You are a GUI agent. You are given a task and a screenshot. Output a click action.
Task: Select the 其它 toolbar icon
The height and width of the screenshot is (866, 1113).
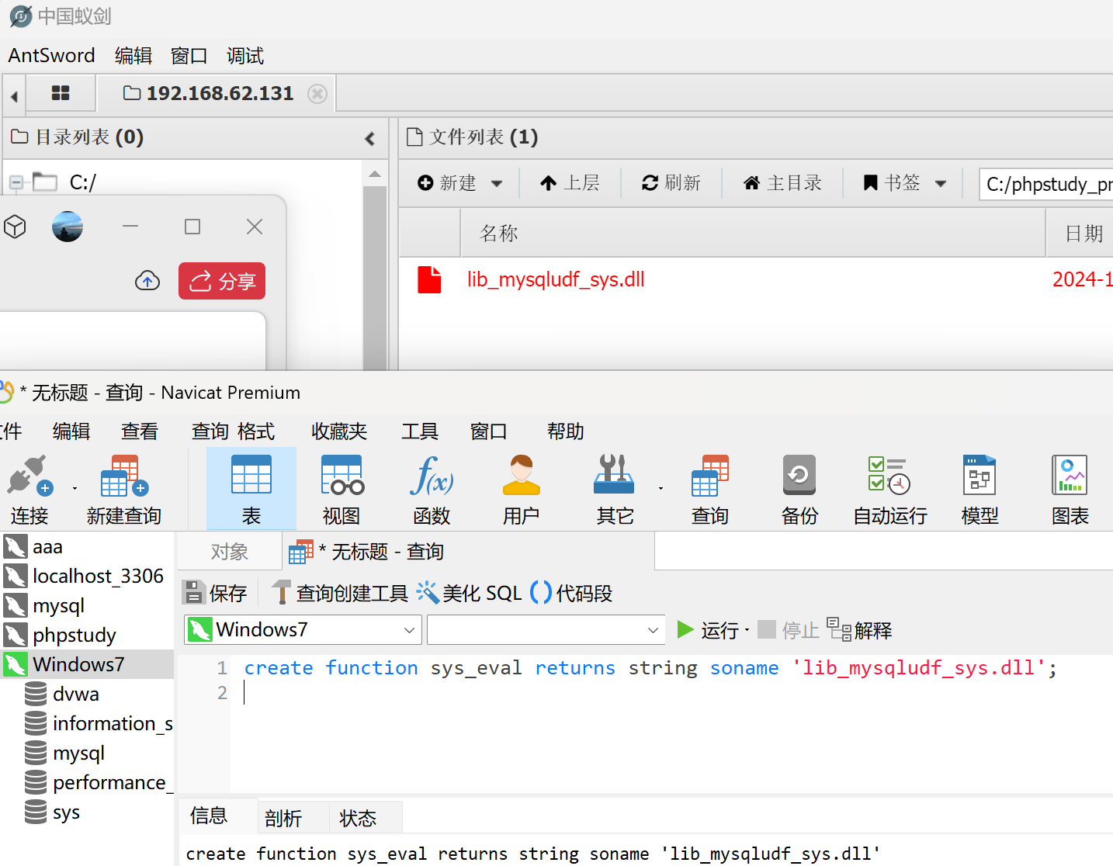pyautogui.click(x=615, y=490)
